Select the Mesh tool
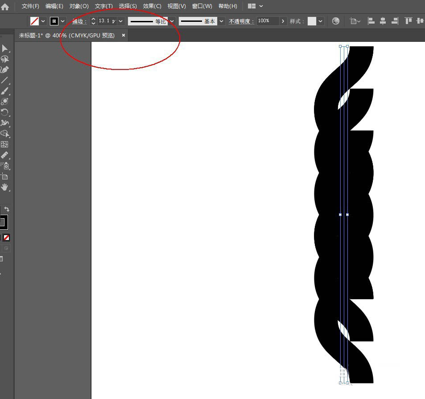This screenshot has height=399, width=425. tap(4, 144)
